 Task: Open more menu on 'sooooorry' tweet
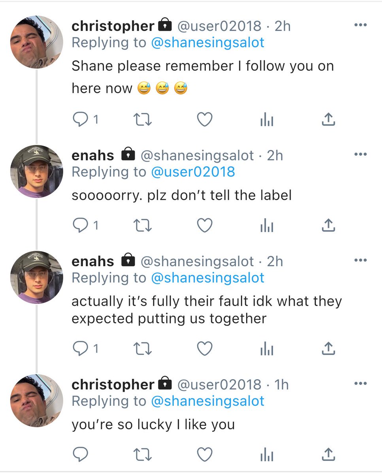(360, 154)
